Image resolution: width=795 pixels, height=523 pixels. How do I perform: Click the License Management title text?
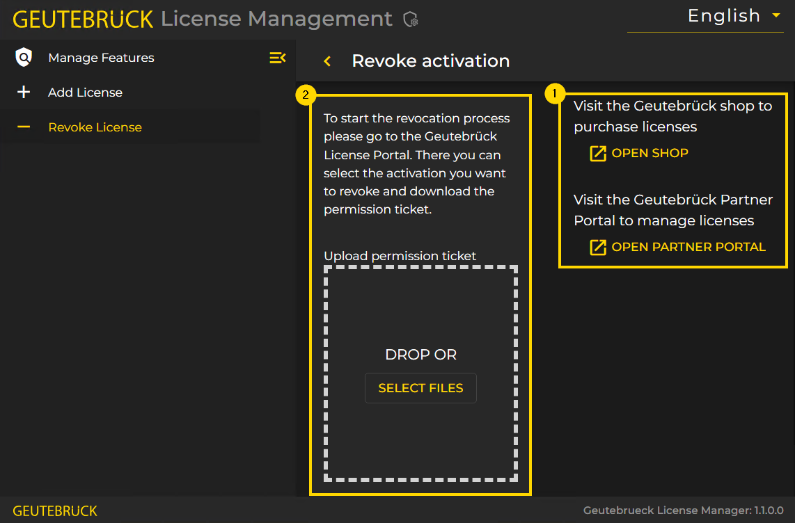(x=276, y=19)
